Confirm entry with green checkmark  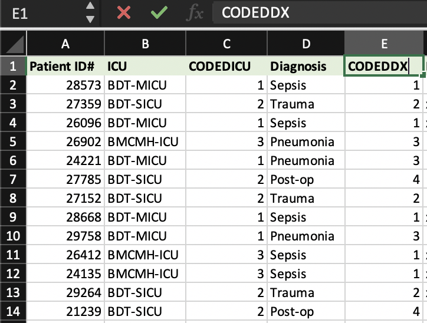pos(158,13)
